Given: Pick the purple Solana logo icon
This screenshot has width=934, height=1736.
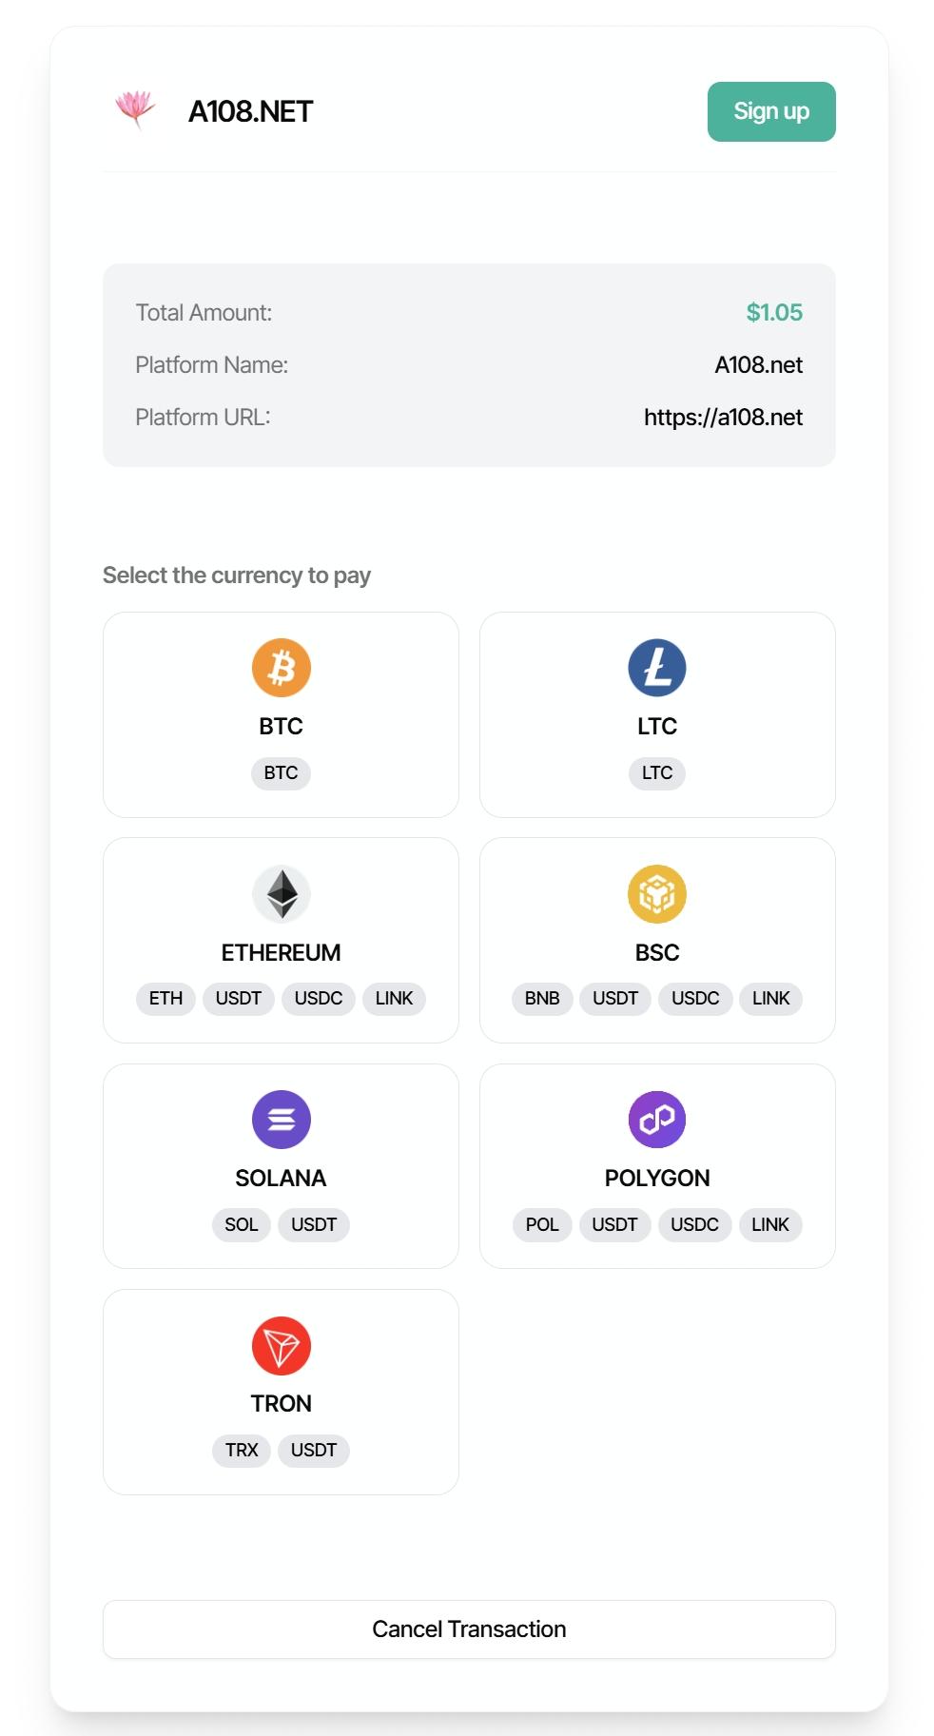Looking at the screenshot, I should coord(281,1120).
